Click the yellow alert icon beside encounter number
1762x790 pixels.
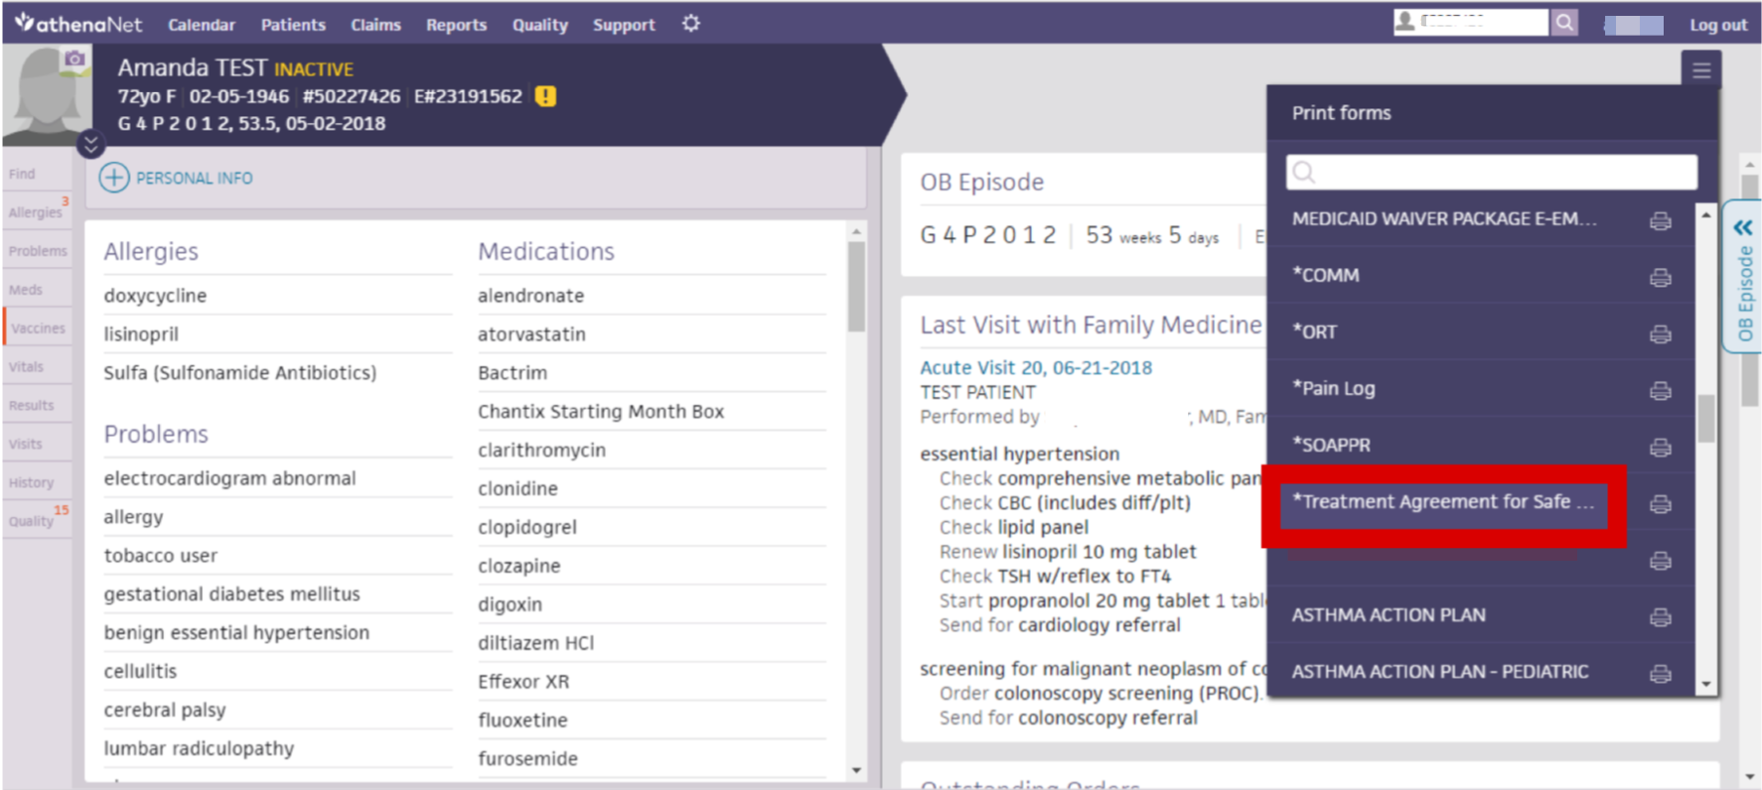tap(545, 96)
